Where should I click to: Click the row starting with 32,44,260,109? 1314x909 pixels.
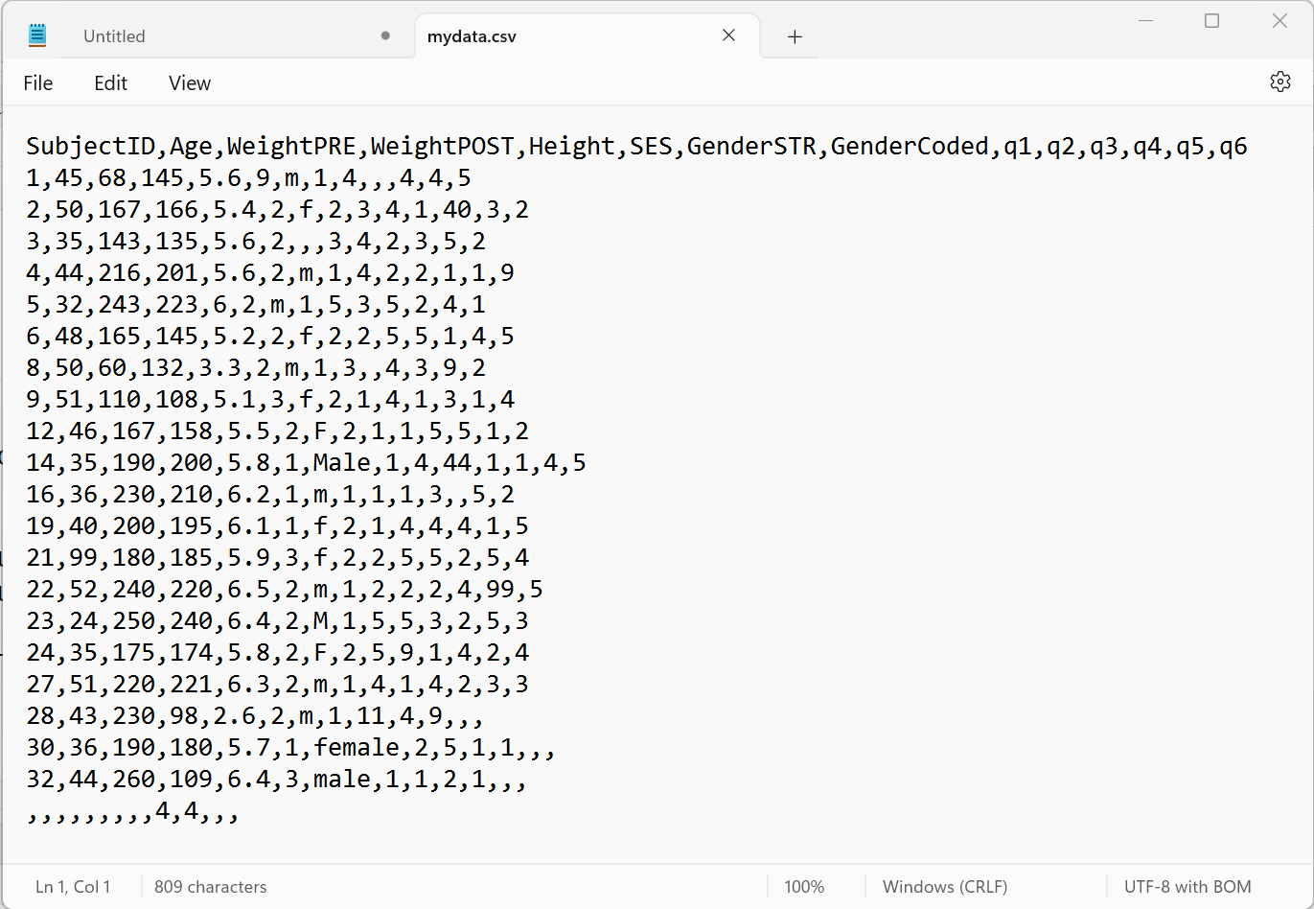tap(277, 780)
